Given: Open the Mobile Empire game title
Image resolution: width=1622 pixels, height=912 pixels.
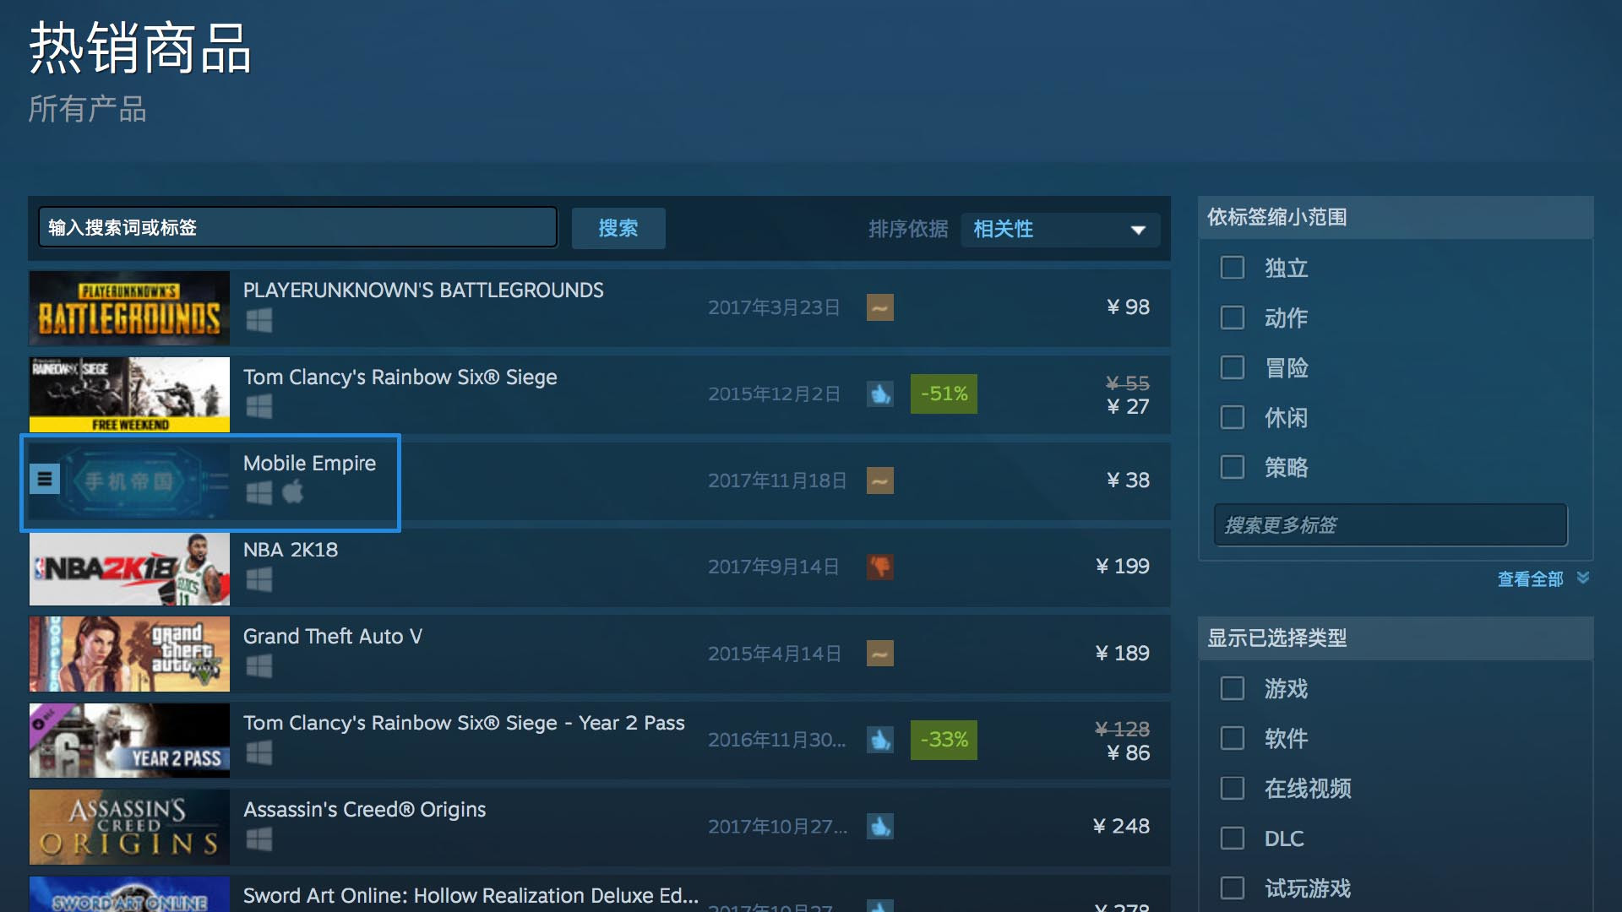Looking at the screenshot, I should tap(309, 464).
